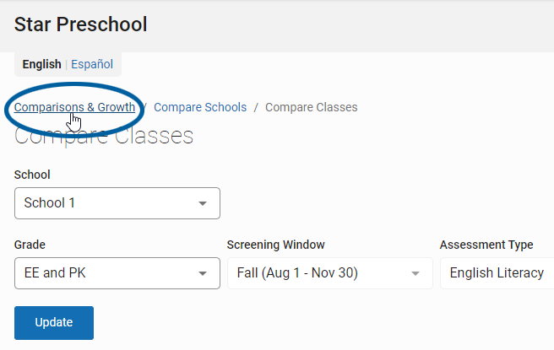Click the Star Preschool header title

point(80,24)
